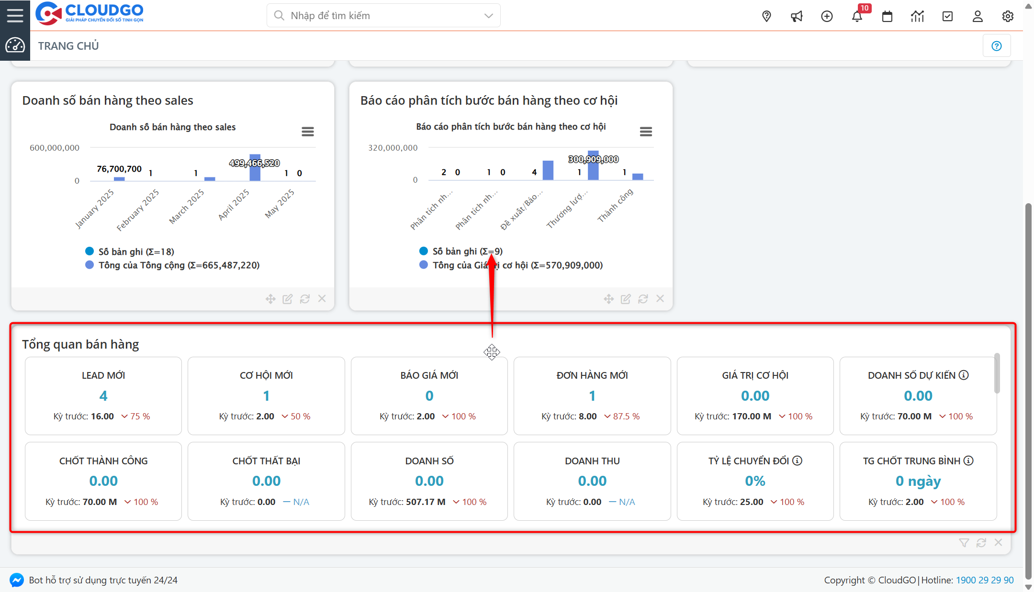Open the calendar icon in header

tap(887, 16)
